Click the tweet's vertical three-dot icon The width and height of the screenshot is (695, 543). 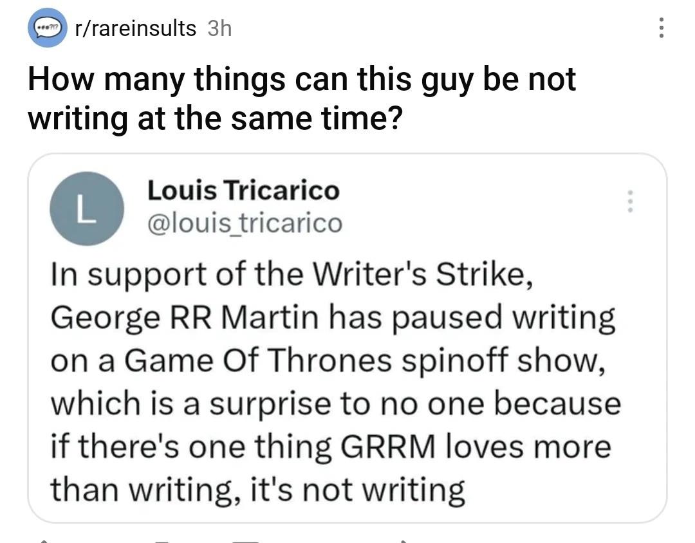tap(631, 201)
